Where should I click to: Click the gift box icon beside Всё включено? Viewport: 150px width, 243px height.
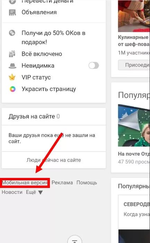(12, 54)
